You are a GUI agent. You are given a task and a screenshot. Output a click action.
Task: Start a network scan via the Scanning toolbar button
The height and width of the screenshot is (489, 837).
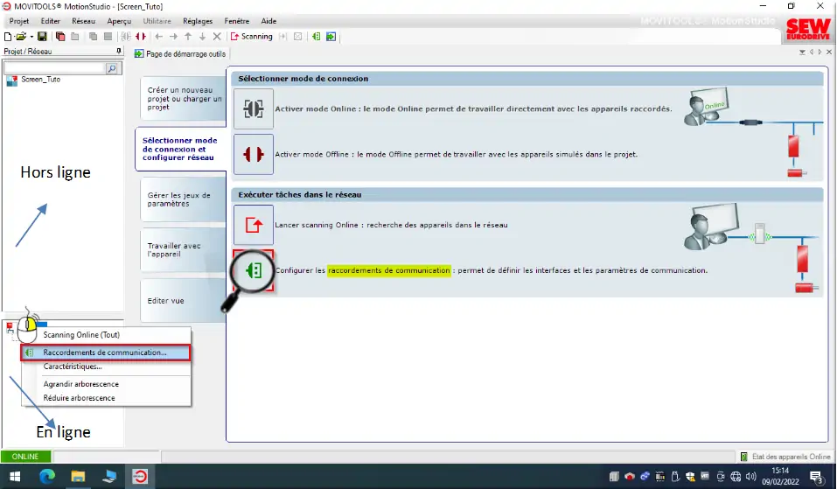click(251, 37)
